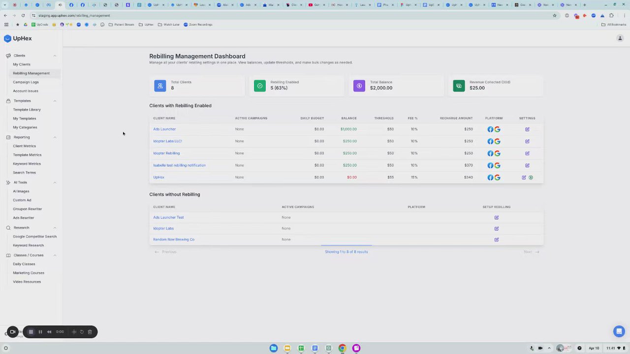630x354 pixels.
Task: Collapse the Templates sidebar section
Action: [55, 101]
